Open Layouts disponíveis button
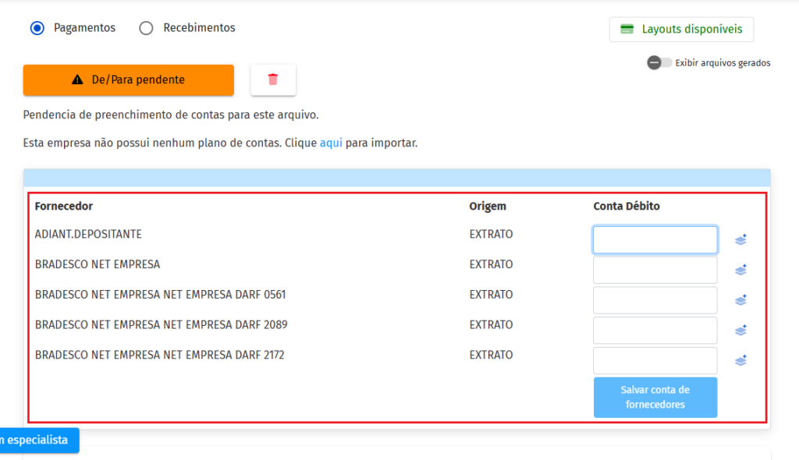 [681, 30]
